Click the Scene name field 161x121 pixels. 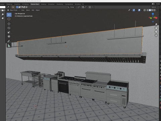point(158,4)
